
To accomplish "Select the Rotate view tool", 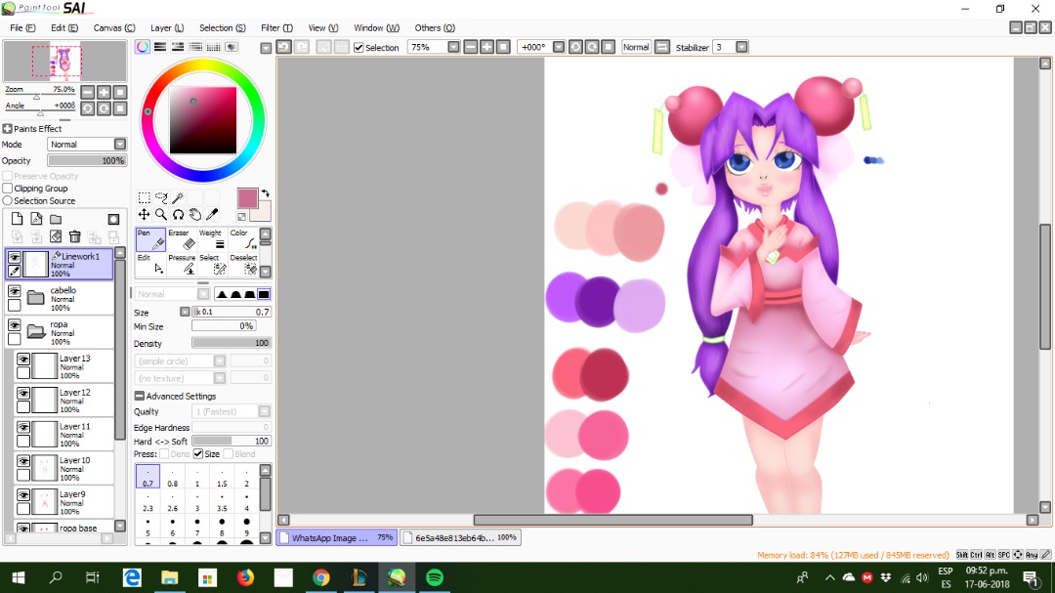I will [x=179, y=214].
